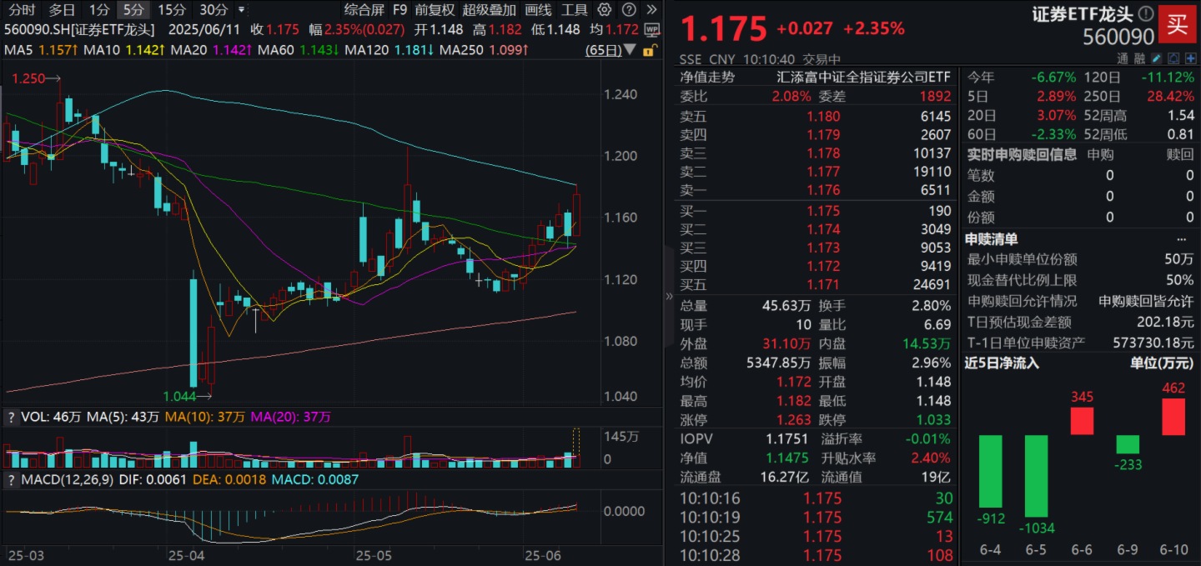Click the 52周高 1.54 value
This screenshot has width=1201, height=566.
click(1179, 115)
